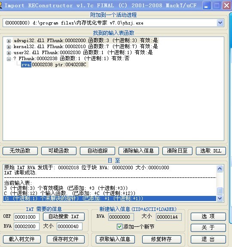Click the log scrollbar up arrow
Image resolution: width=232 pixels, height=247 pixels.
(220, 169)
